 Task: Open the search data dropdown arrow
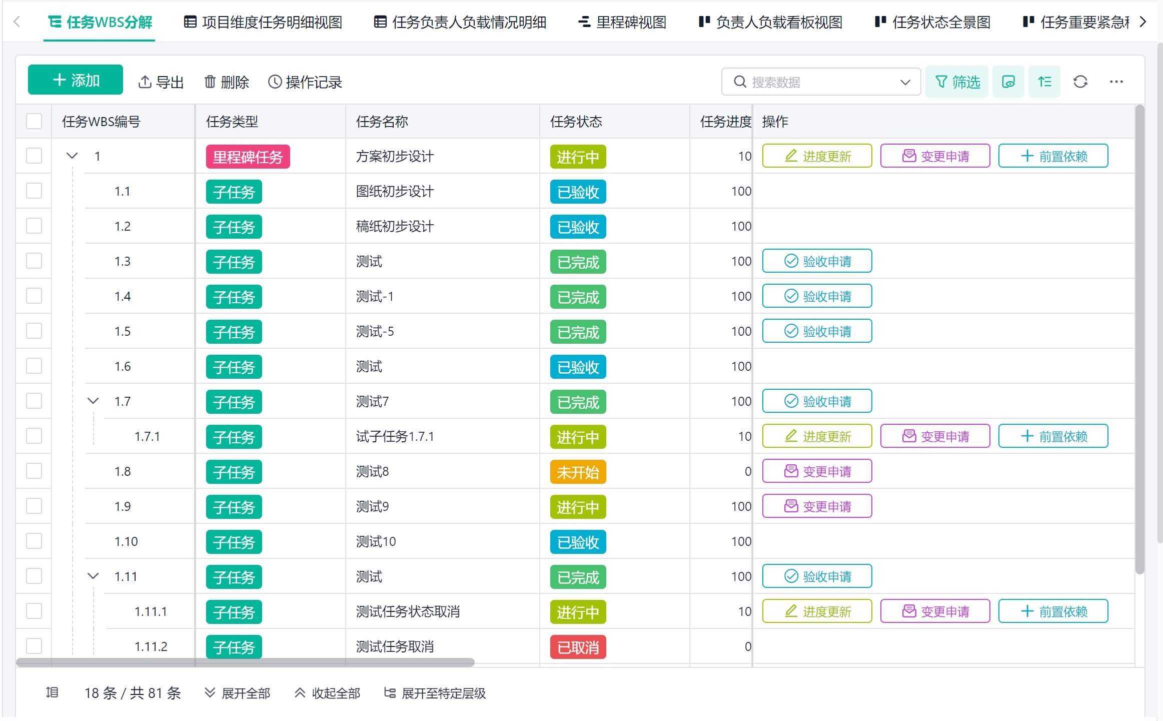pyautogui.click(x=905, y=82)
